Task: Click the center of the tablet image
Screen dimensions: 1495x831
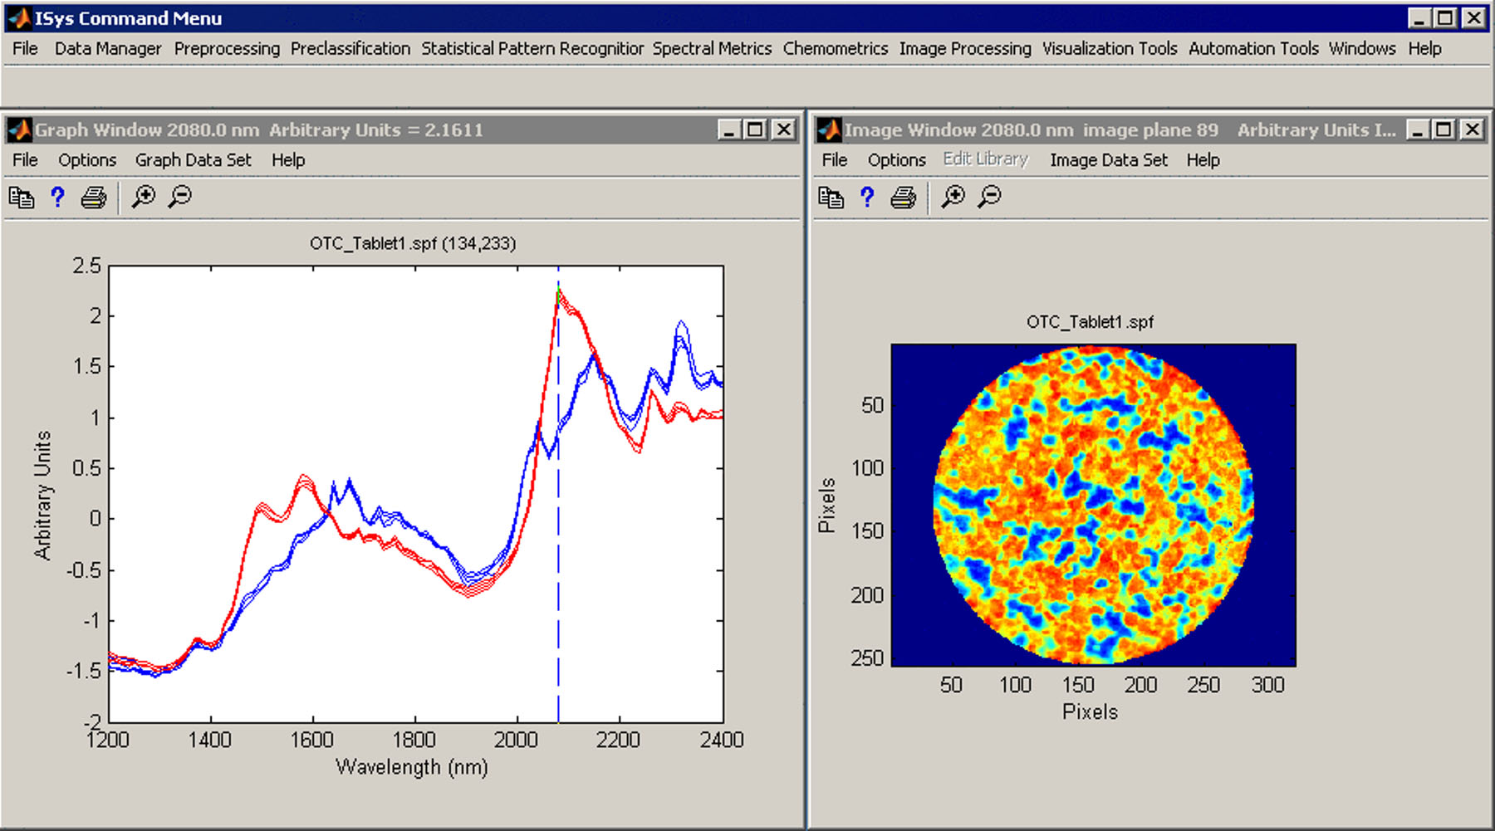Action: [1094, 505]
